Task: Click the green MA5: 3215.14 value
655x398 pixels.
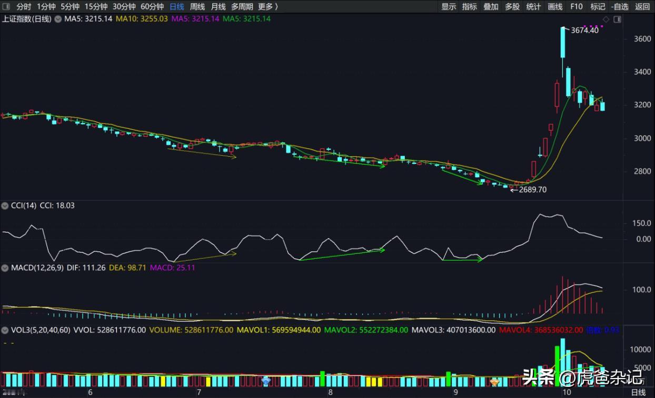Action: [x=247, y=19]
